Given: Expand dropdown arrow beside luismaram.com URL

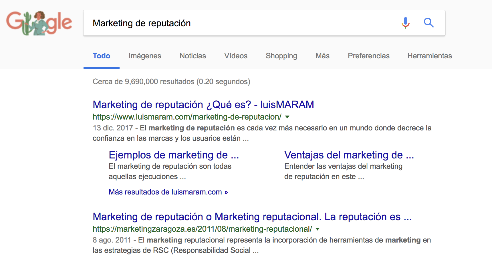Looking at the screenshot, I should point(287,117).
